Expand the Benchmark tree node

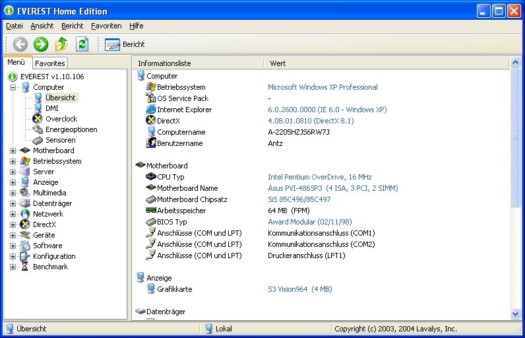13,267
